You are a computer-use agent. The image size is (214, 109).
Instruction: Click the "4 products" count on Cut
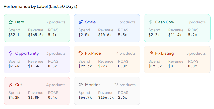pos(56,85)
